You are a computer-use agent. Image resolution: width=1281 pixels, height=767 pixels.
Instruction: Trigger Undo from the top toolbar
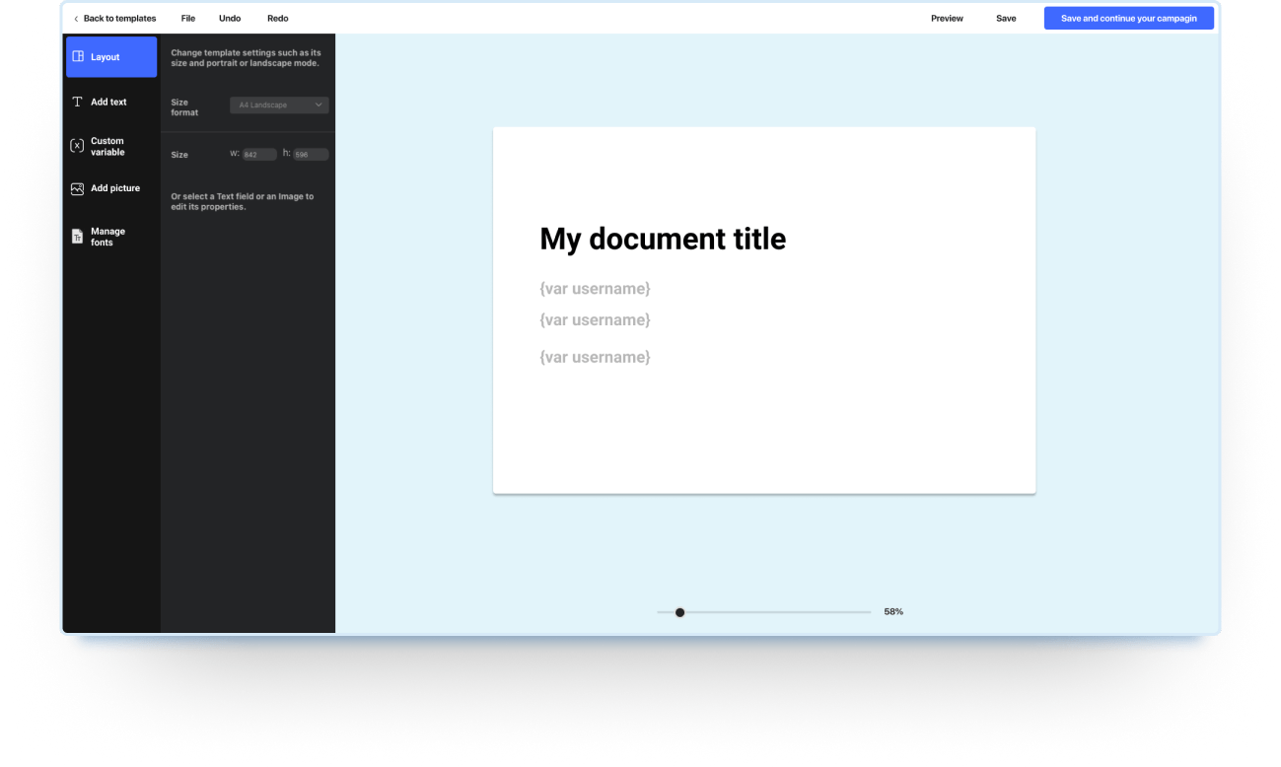(x=230, y=18)
